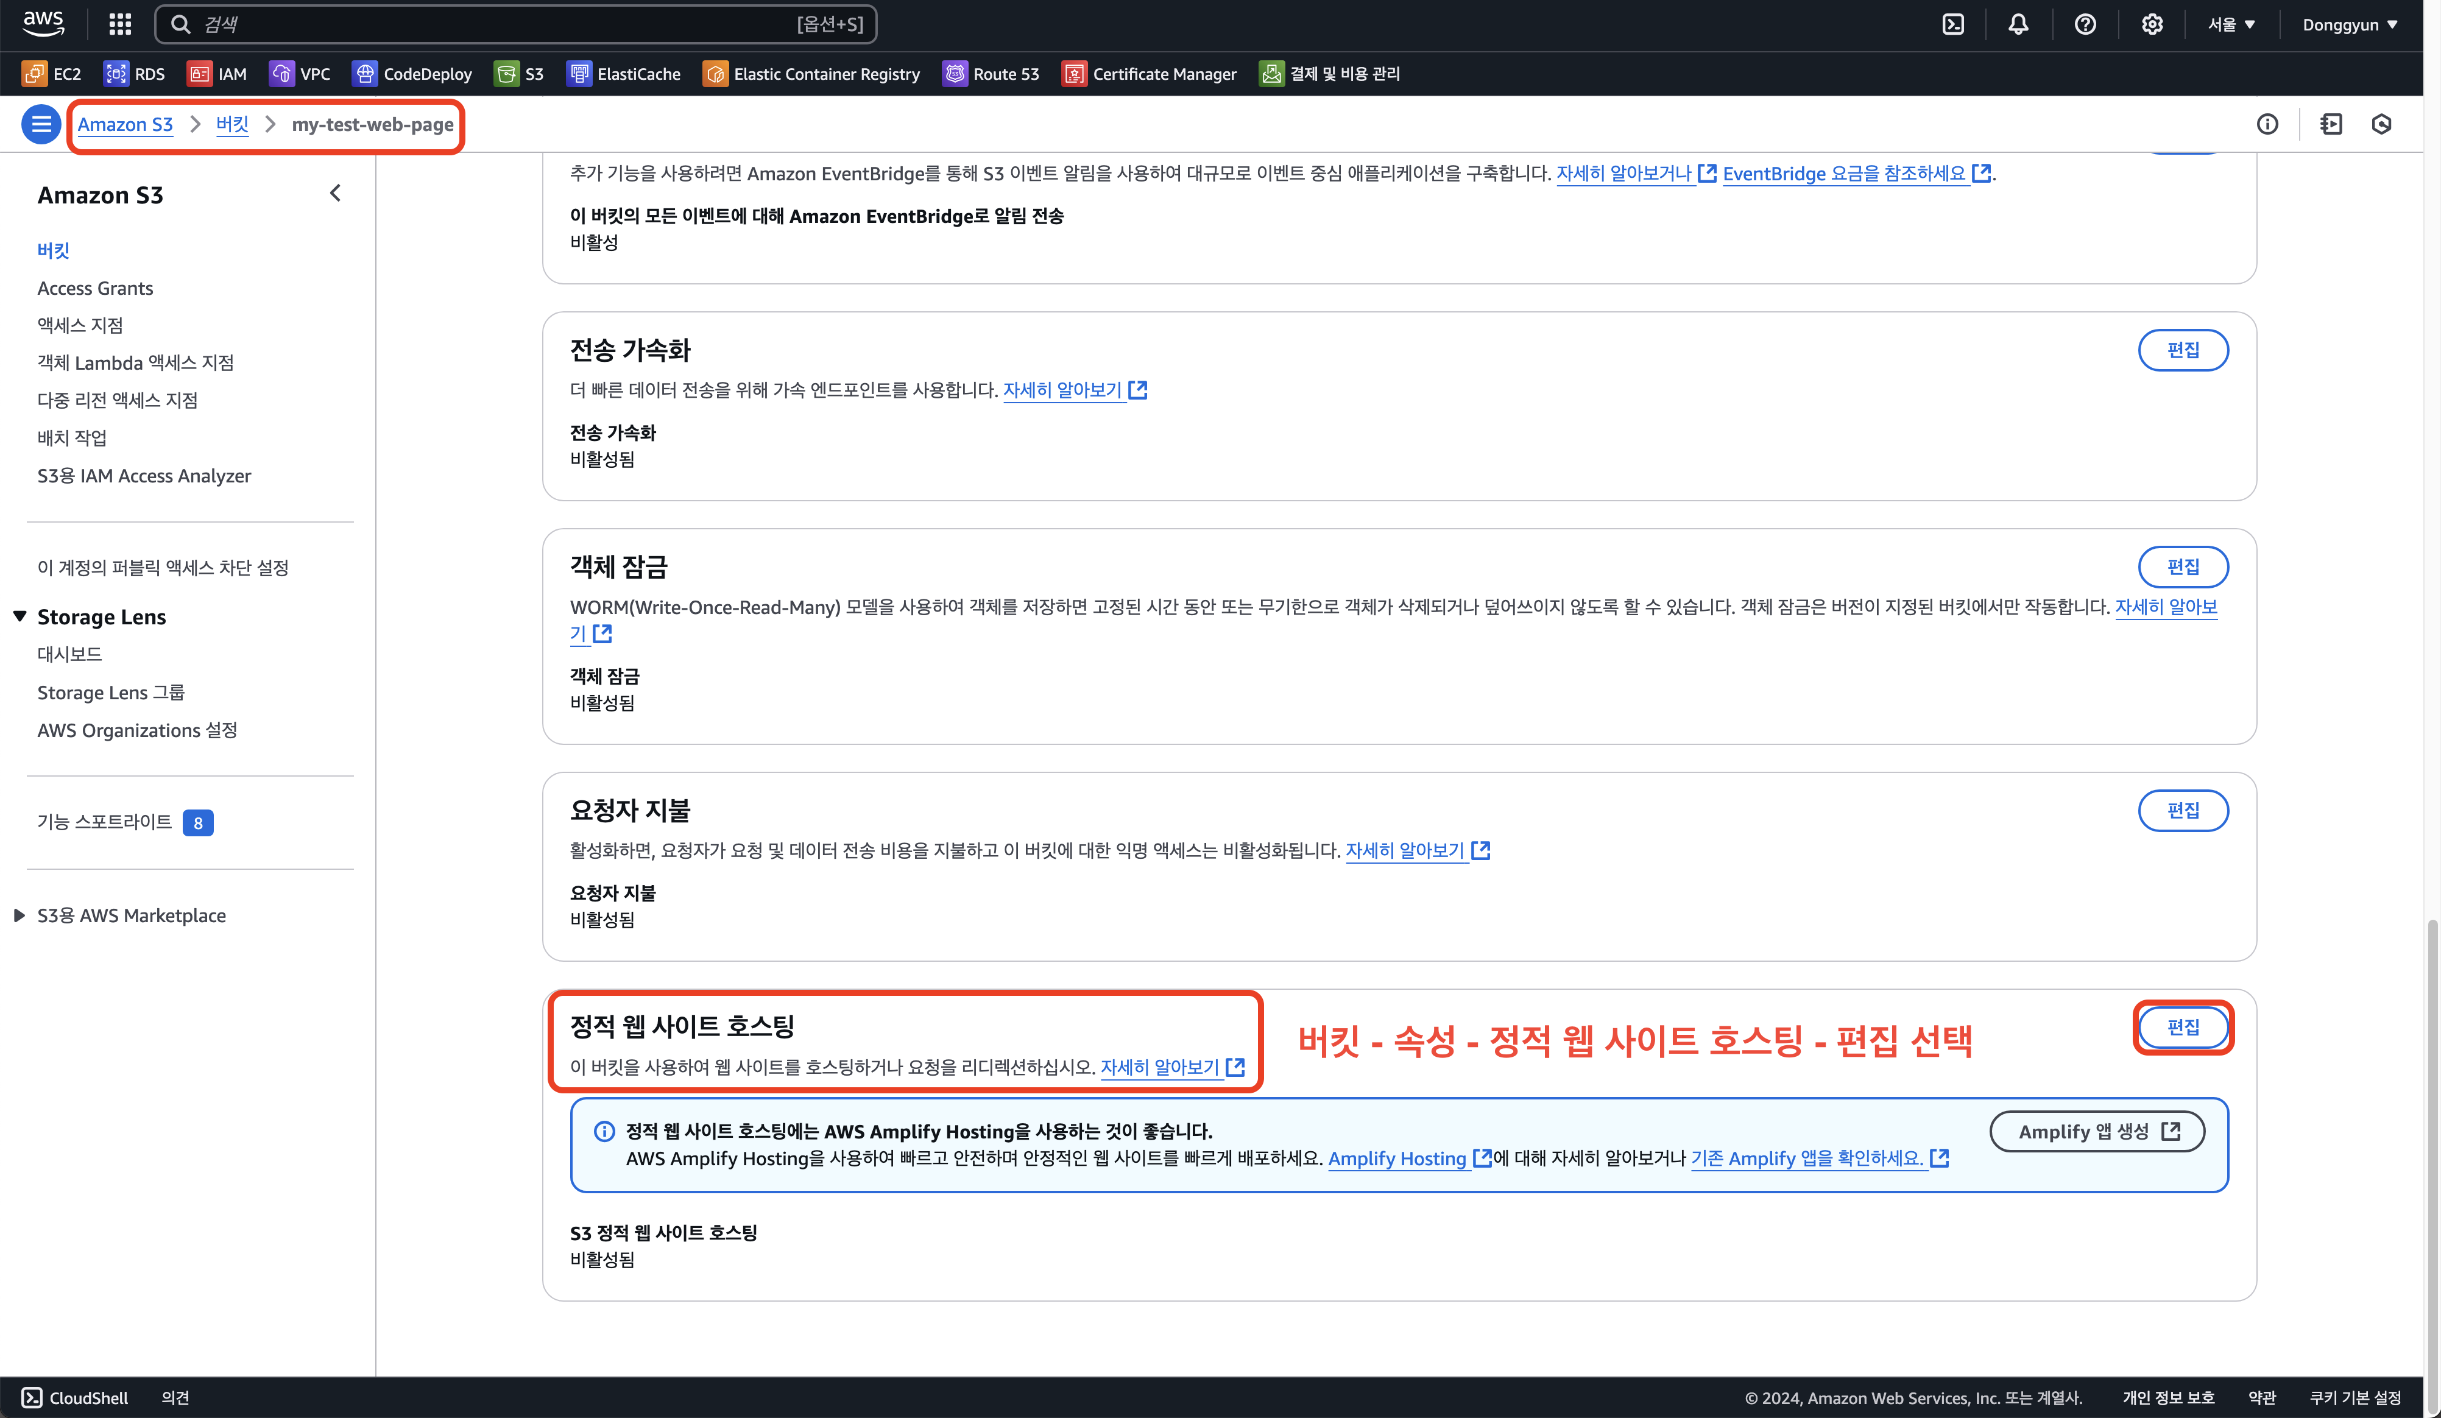Click Amazon S3 breadcrumb link

(125, 124)
